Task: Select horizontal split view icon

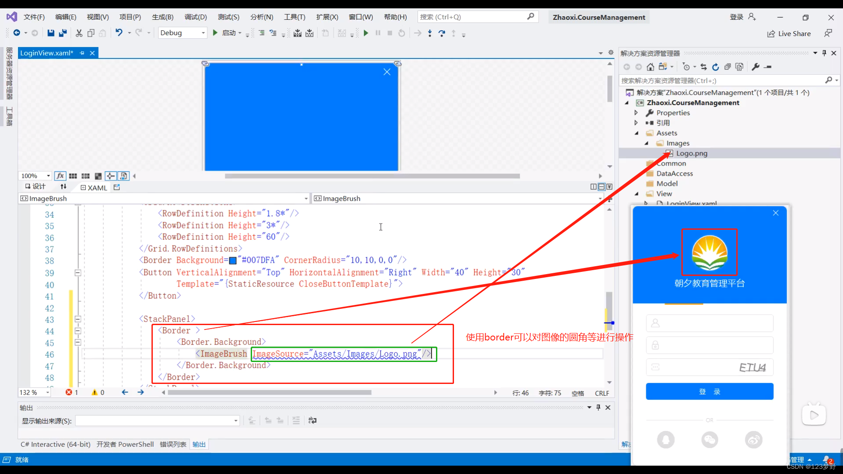Action: [x=602, y=187]
